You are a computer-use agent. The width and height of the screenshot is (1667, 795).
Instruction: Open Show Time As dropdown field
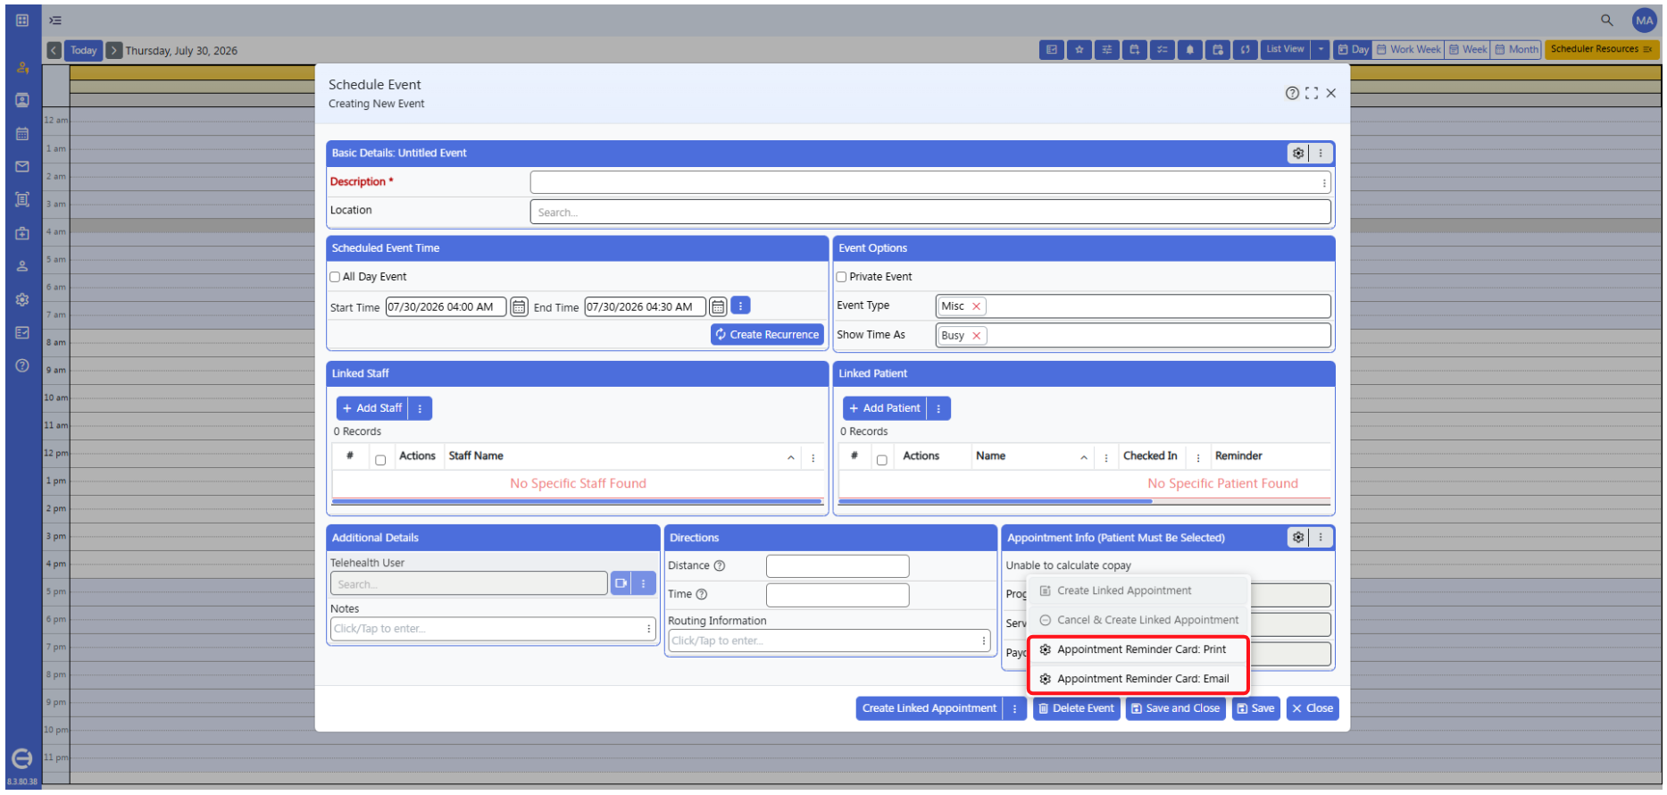pos(1133,336)
